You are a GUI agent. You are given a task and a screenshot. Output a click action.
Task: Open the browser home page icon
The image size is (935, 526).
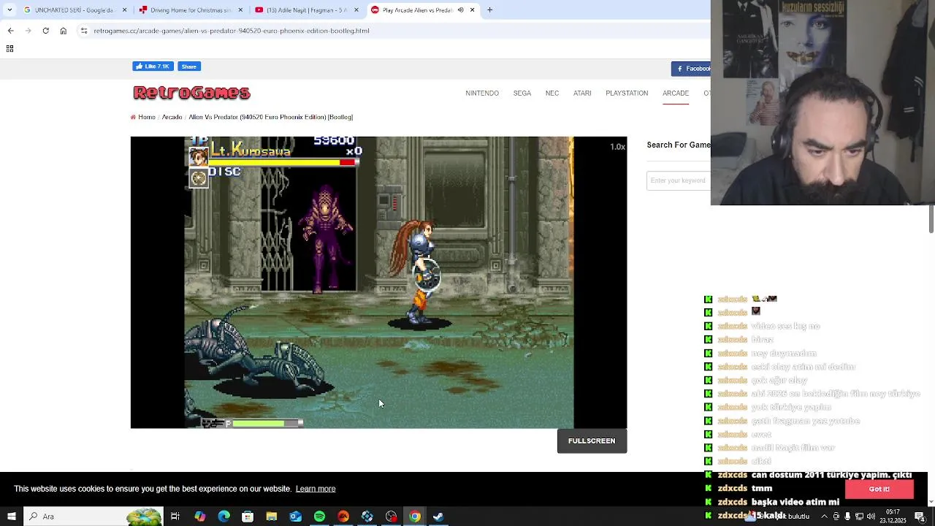tap(63, 31)
